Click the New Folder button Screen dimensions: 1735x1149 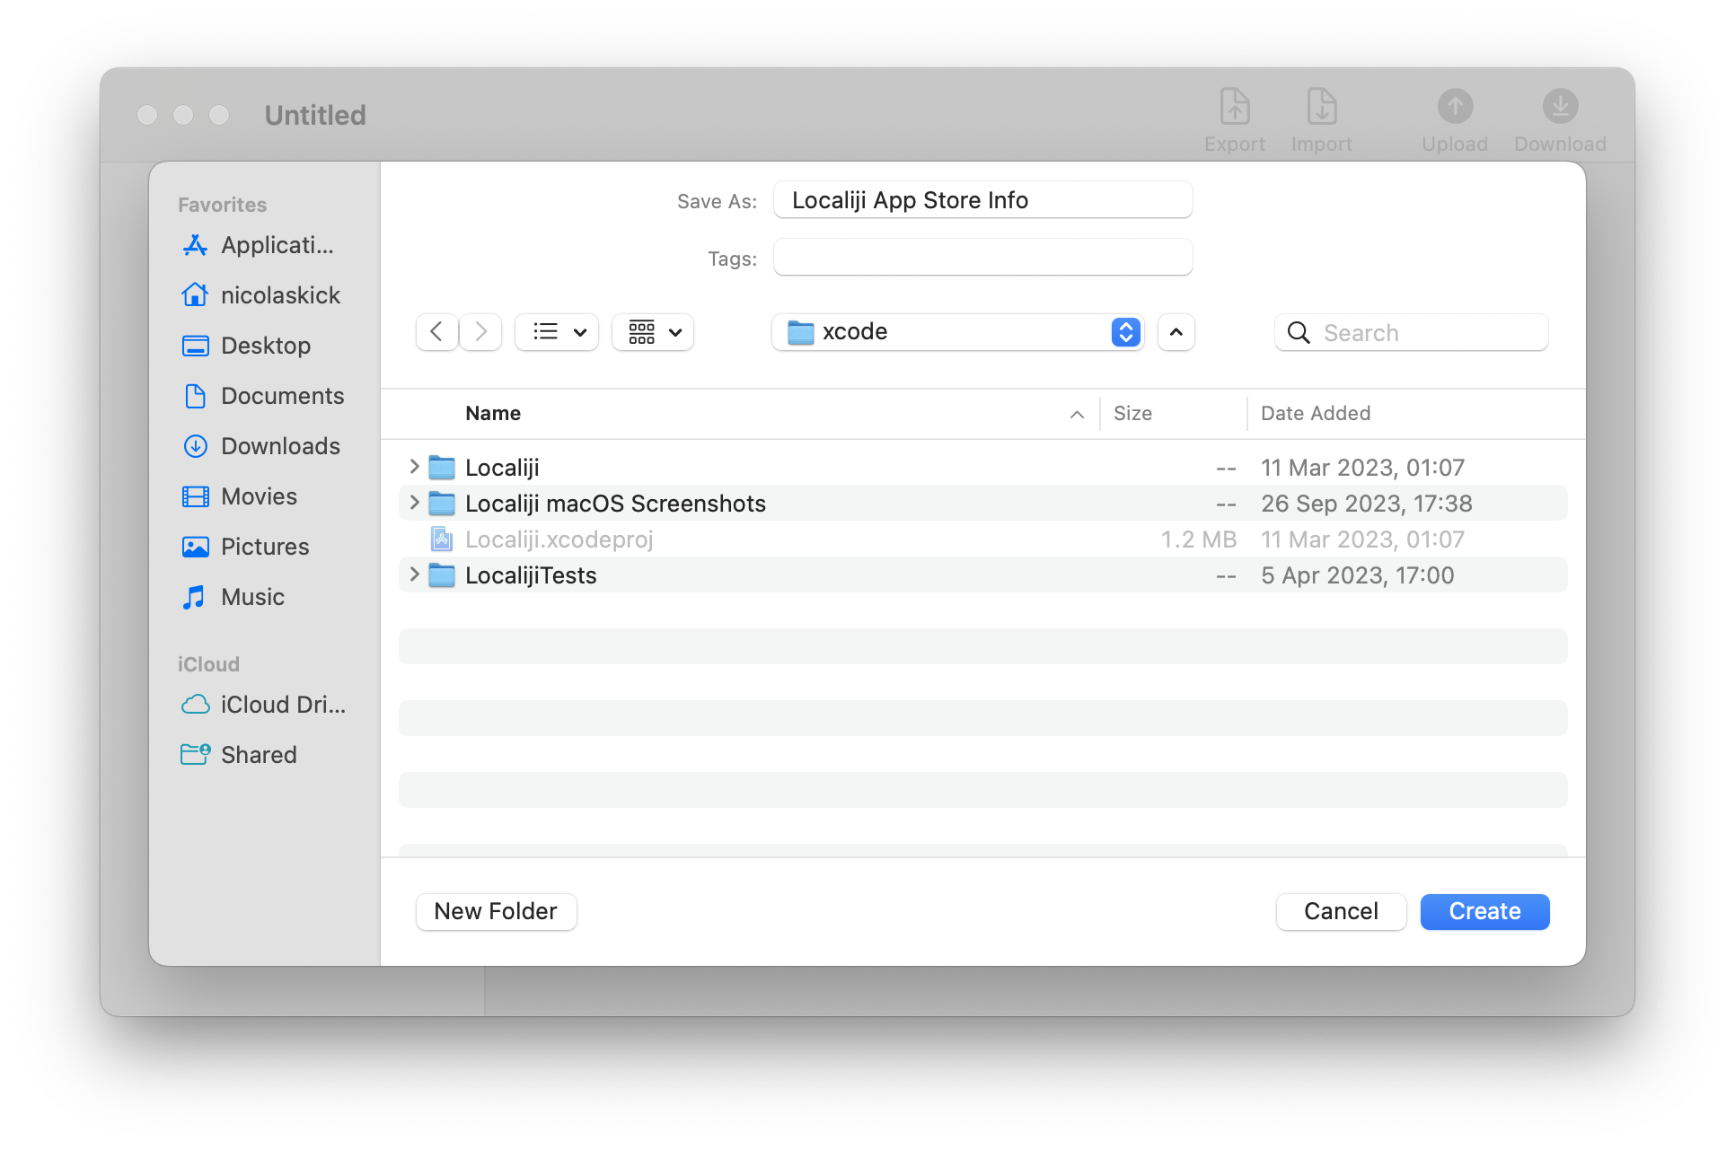coord(496,911)
